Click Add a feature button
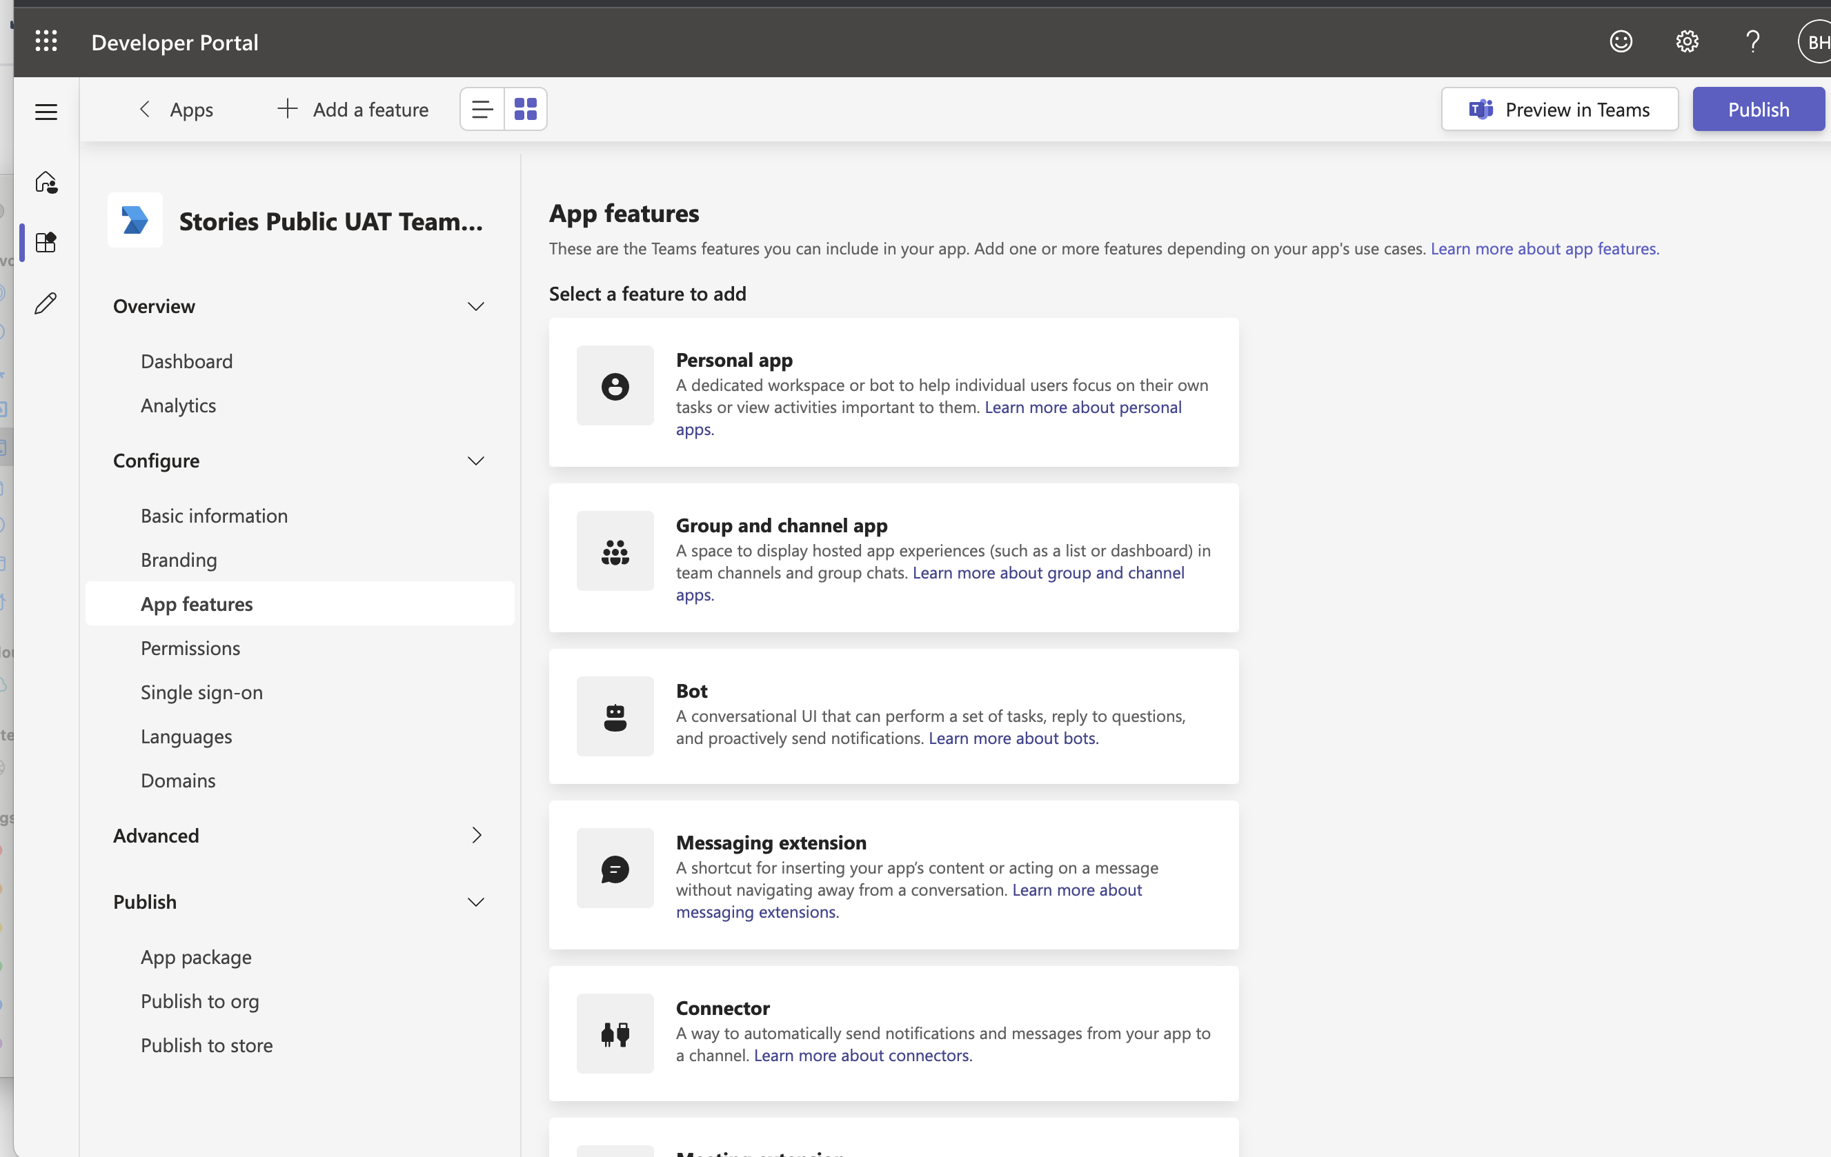The width and height of the screenshot is (1831, 1157). [353, 110]
